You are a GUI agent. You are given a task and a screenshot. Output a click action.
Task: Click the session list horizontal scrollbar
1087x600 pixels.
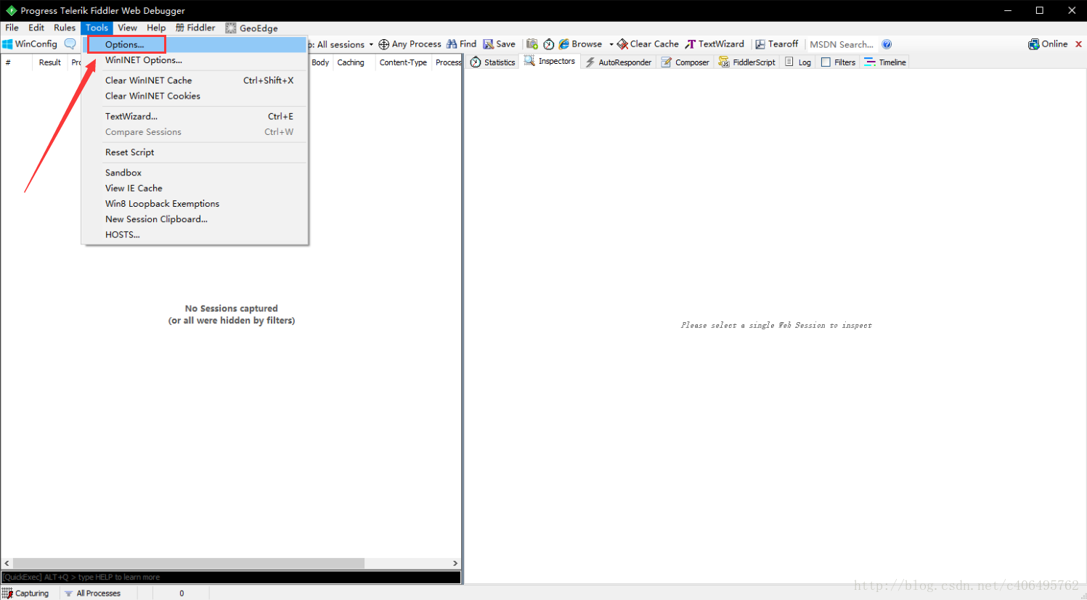pyautogui.click(x=189, y=563)
